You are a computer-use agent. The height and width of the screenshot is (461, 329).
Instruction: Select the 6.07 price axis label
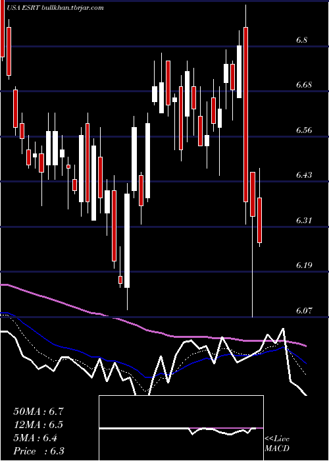pos(303,310)
